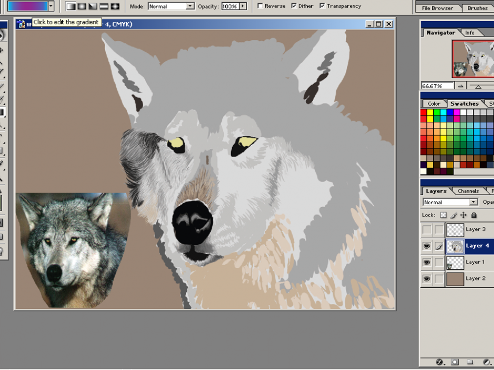Screen dimensions: 494x370
Task: Switch to the Info tab
Action: 469,33
